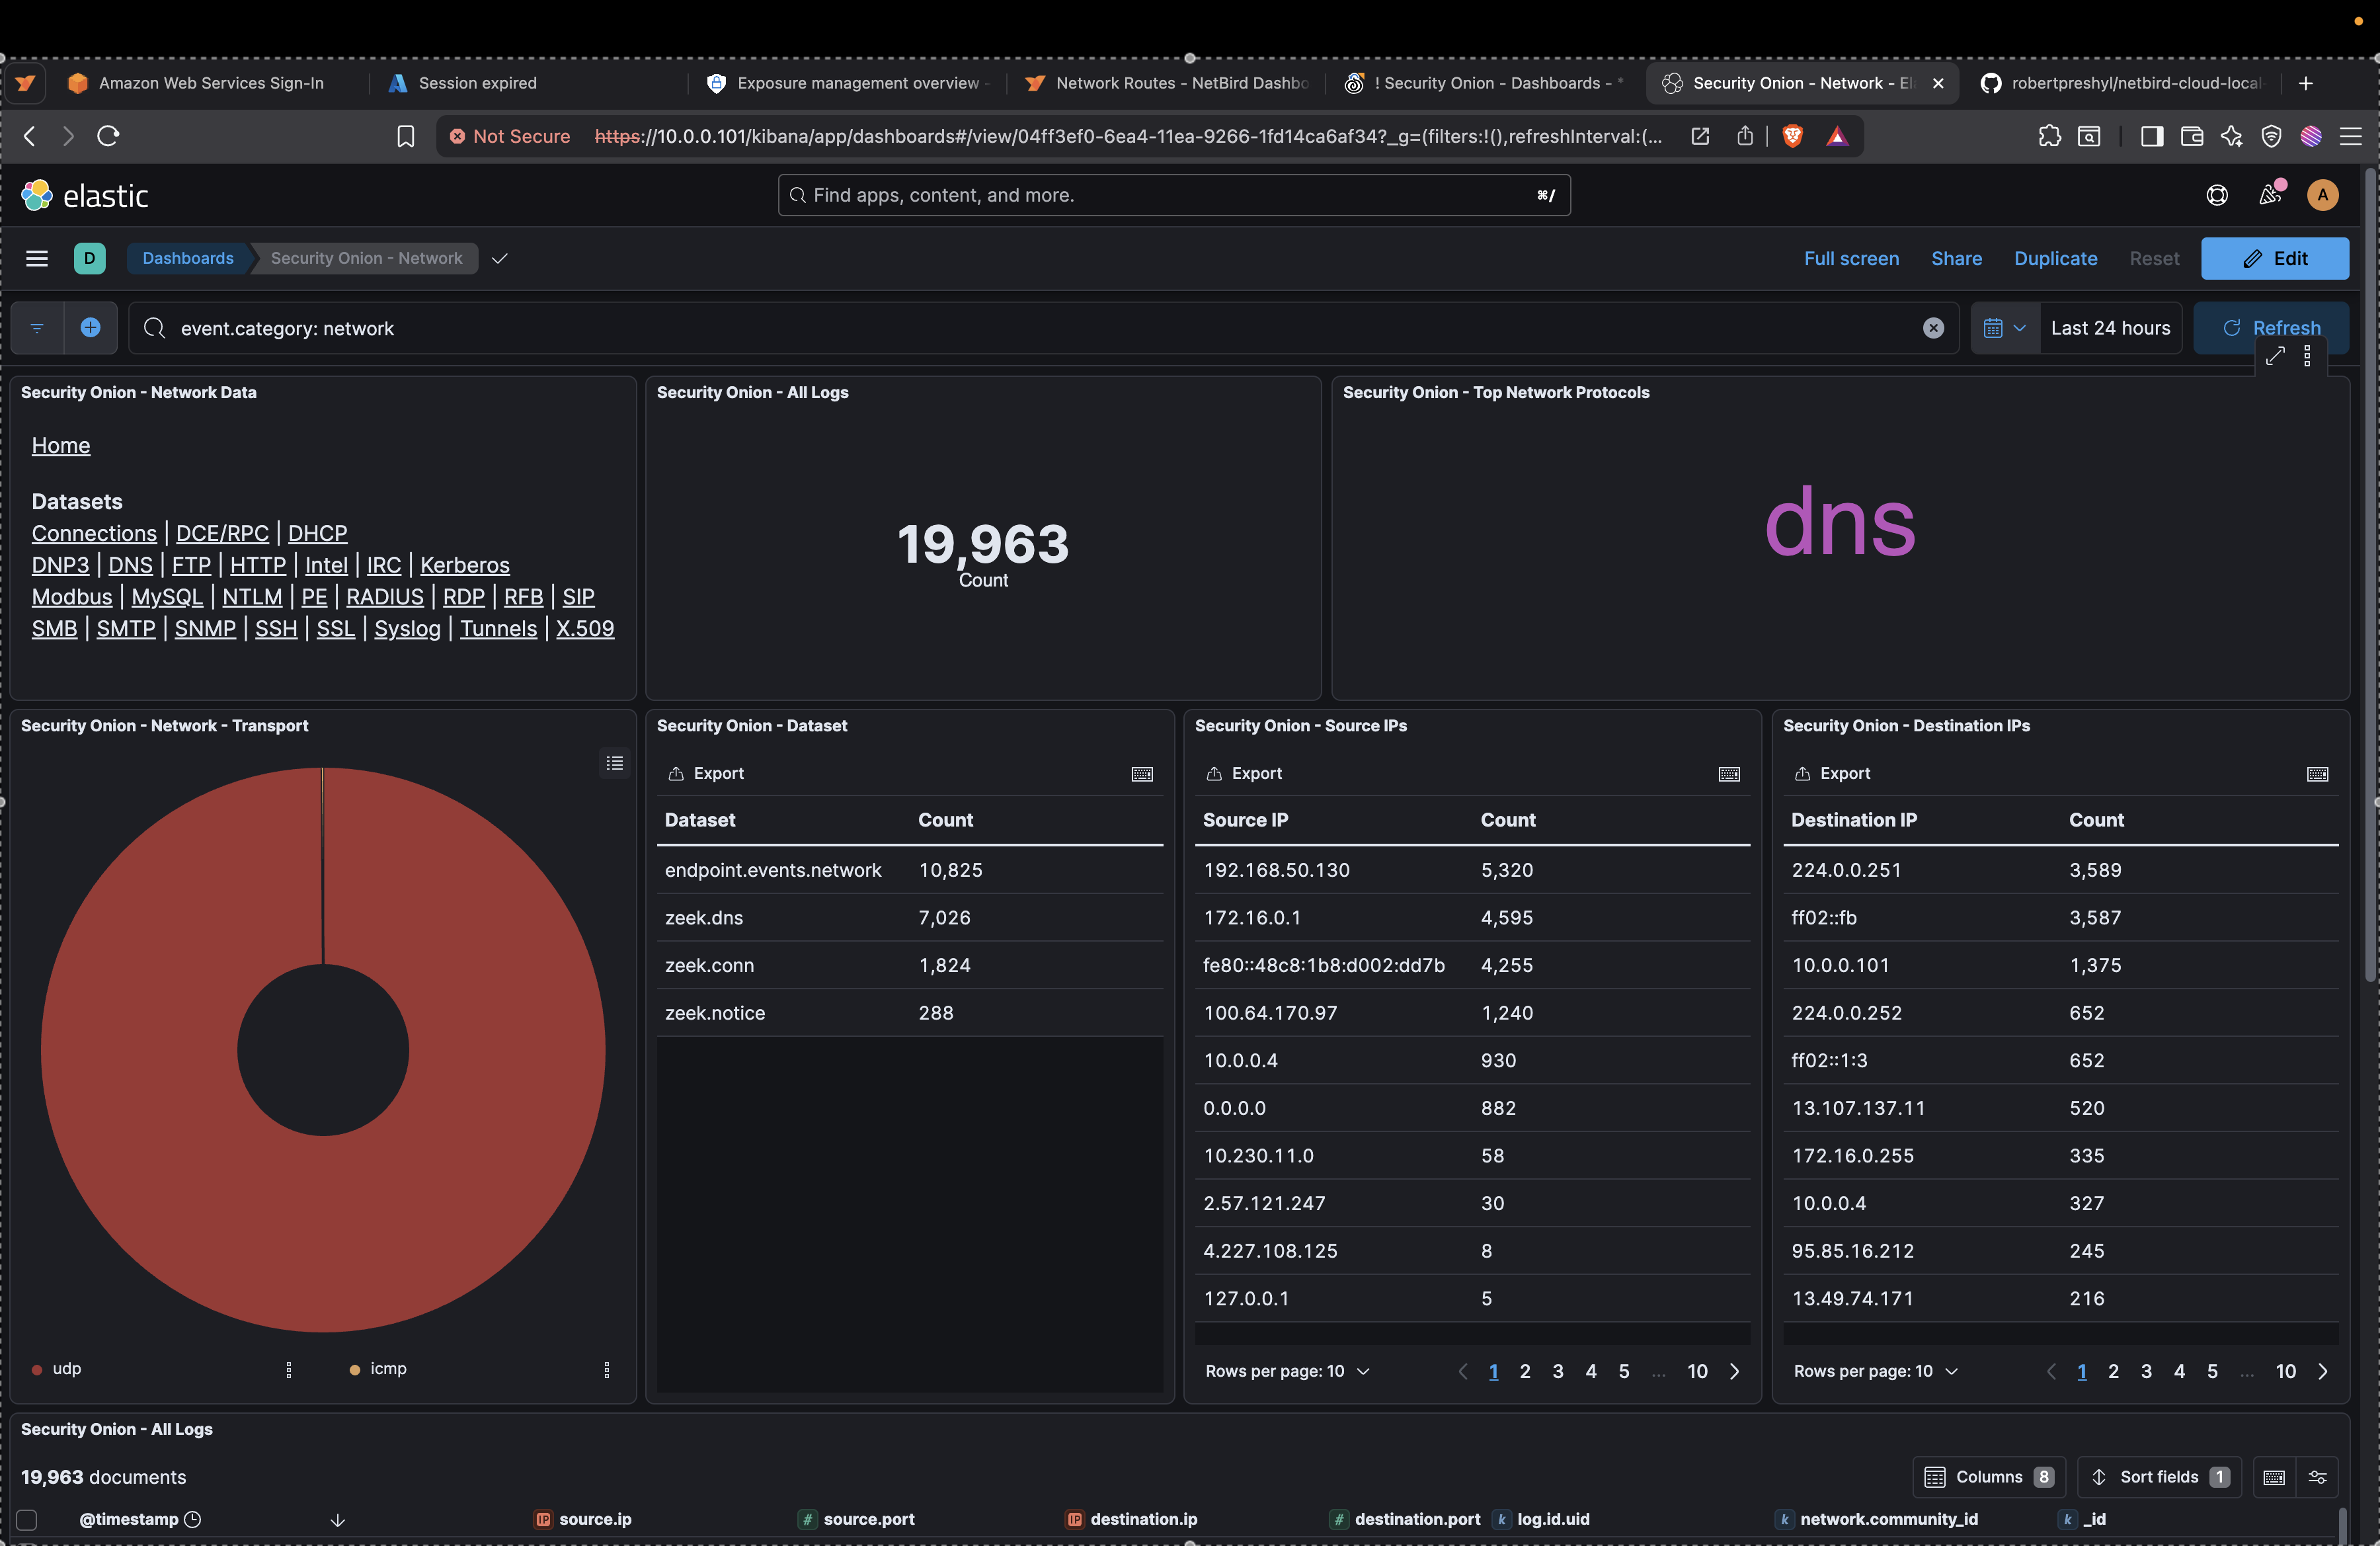This screenshot has width=2380, height=1546.
Task: Click the udp red color dot
Action: click(37, 1369)
